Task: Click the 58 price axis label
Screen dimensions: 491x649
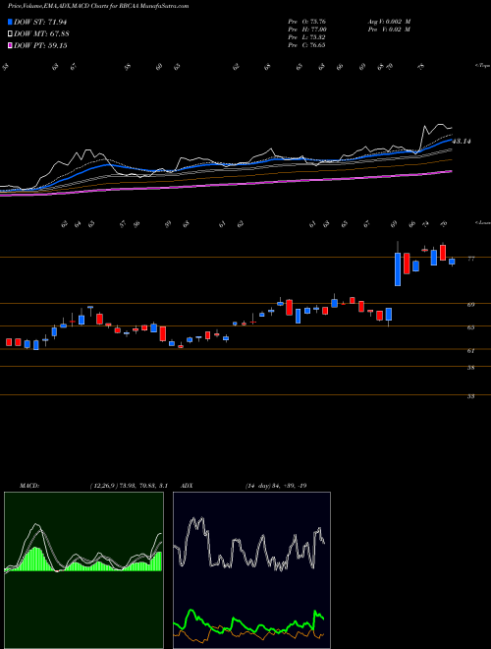Action: pos(470,368)
